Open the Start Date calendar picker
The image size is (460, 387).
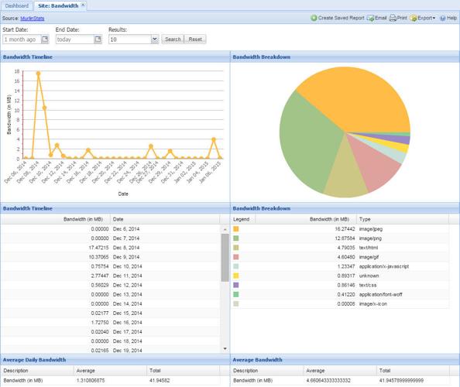click(x=45, y=39)
